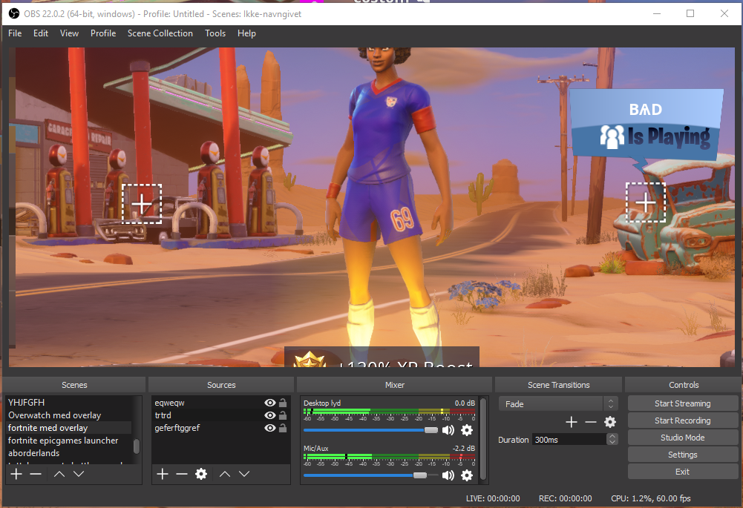Screen dimensions: 743x508
Task: Enter Studio Mode
Action: (x=682, y=438)
